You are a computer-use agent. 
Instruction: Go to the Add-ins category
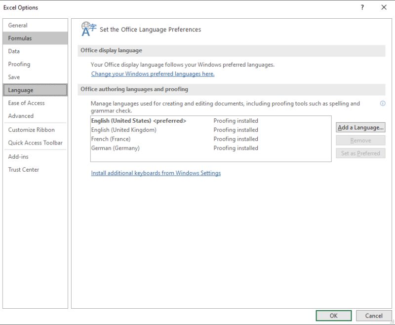(35, 156)
